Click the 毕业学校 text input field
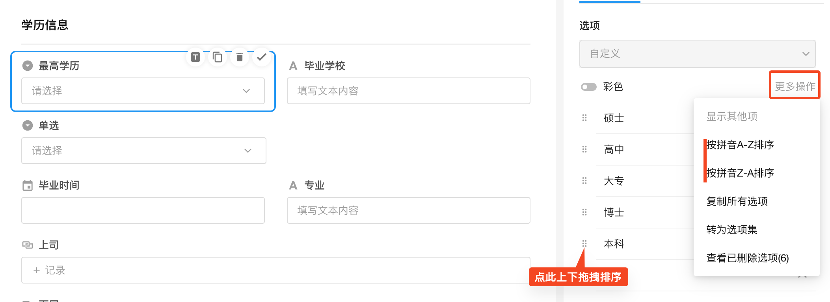This screenshot has width=830, height=302. 408,91
